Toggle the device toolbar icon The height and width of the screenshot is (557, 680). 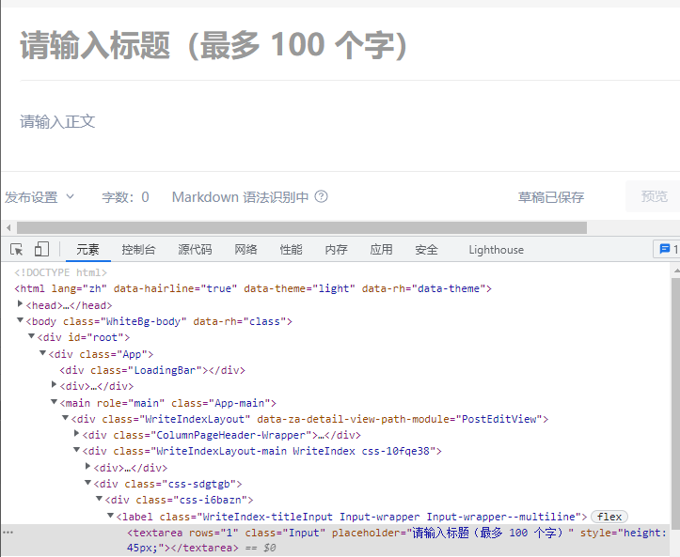pos(41,249)
